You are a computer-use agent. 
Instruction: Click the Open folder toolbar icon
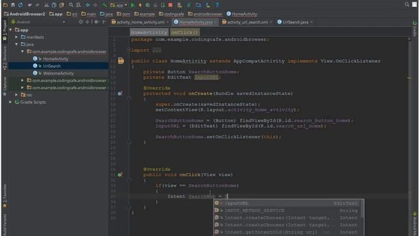pos(5,5)
